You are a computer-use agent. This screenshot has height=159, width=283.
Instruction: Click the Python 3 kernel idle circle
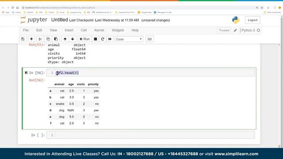click(x=258, y=30)
